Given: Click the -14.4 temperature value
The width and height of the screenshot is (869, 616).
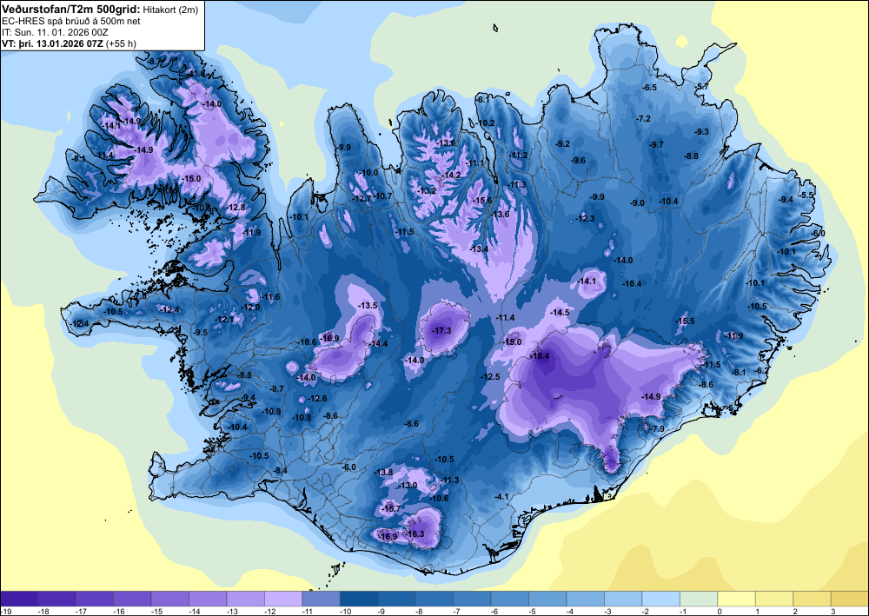Looking at the screenshot, I should (x=379, y=344).
